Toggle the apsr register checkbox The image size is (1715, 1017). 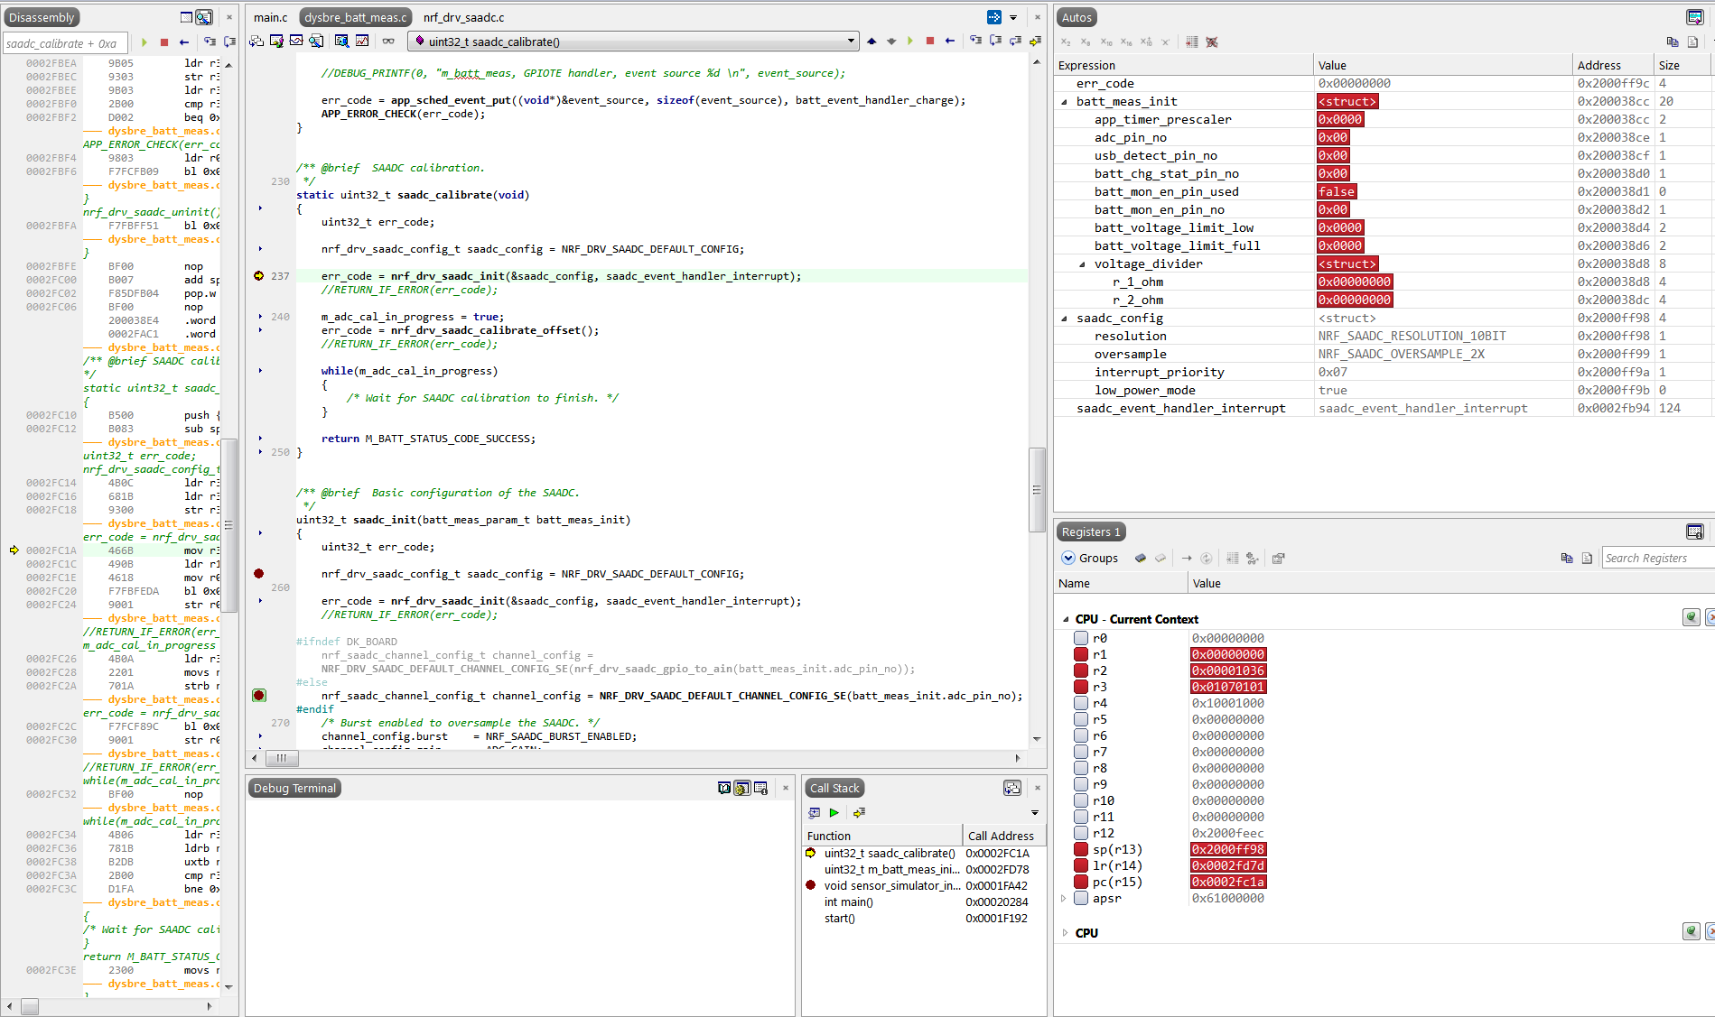click(1080, 898)
